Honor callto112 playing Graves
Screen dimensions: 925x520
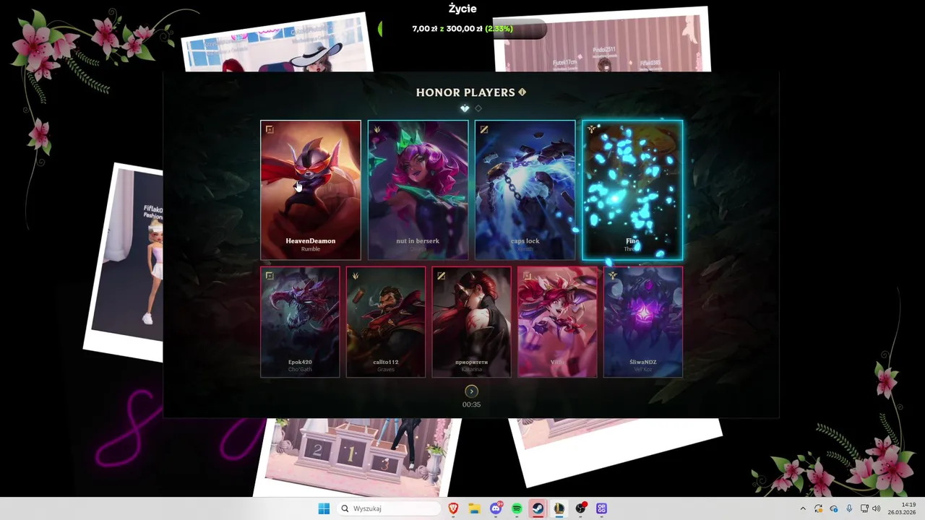[x=386, y=322]
